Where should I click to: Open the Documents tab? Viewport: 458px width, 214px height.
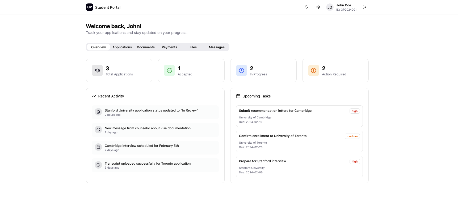pos(146,47)
